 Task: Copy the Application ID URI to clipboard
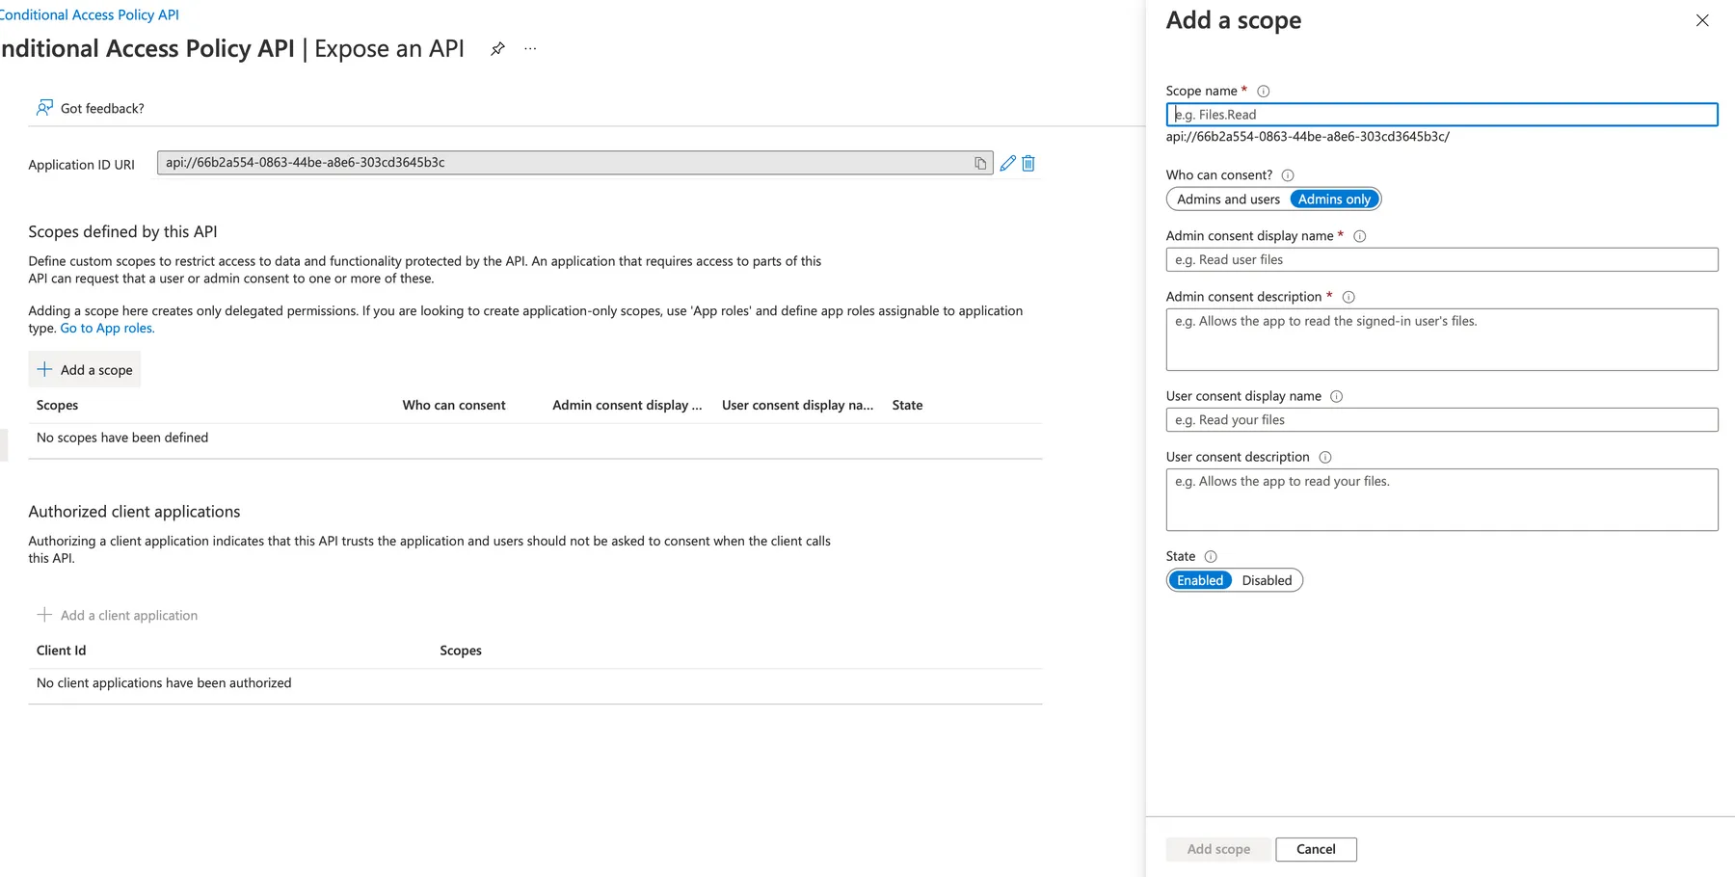coord(980,163)
